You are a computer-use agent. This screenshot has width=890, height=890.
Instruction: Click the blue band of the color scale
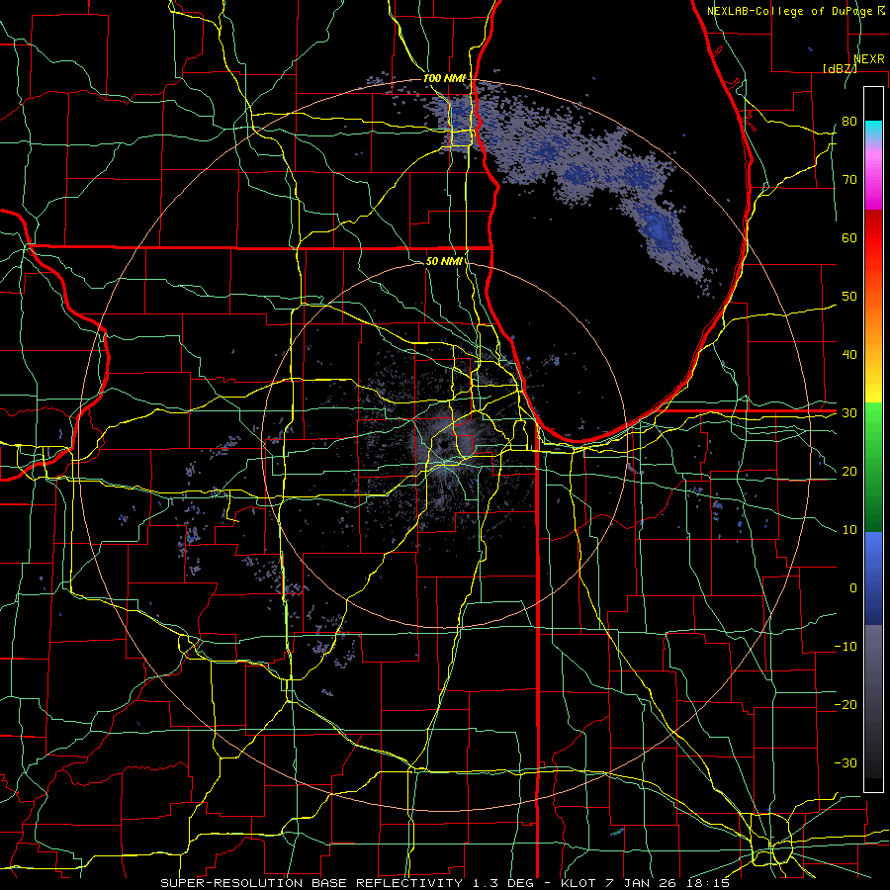point(873,578)
